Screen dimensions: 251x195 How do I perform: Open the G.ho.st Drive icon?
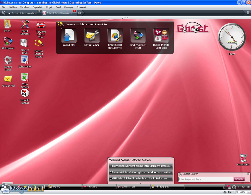pyautogui.click(x=25, y=43)
